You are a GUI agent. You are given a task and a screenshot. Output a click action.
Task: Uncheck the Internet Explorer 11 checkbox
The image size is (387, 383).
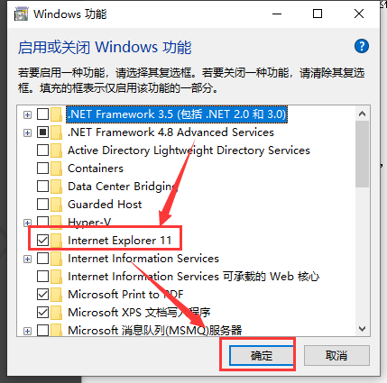tap(42, 241)
